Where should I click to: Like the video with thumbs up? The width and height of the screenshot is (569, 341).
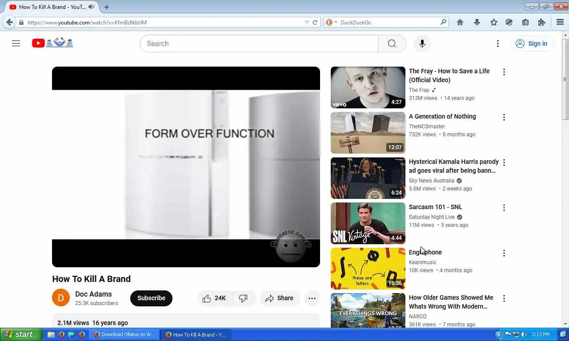tap(214, 298)
